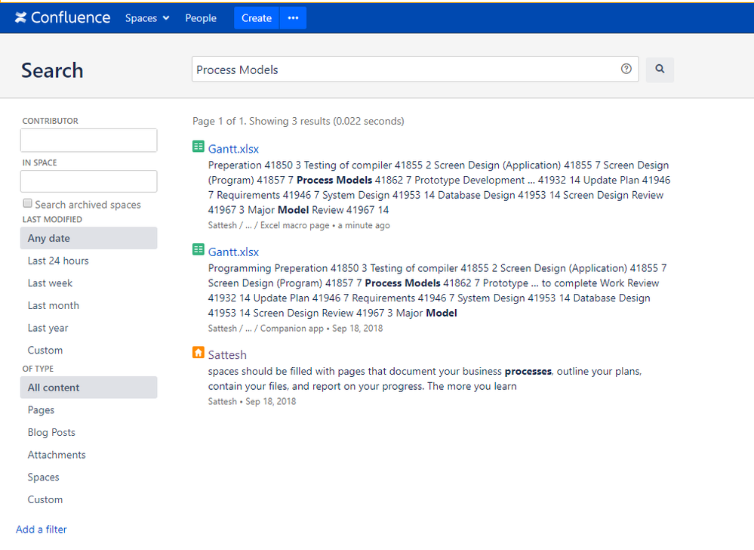The height and width of the screenshot is (550, 754).
Task: Focus the In Space filter input
Action: click(x=88, y=181)
